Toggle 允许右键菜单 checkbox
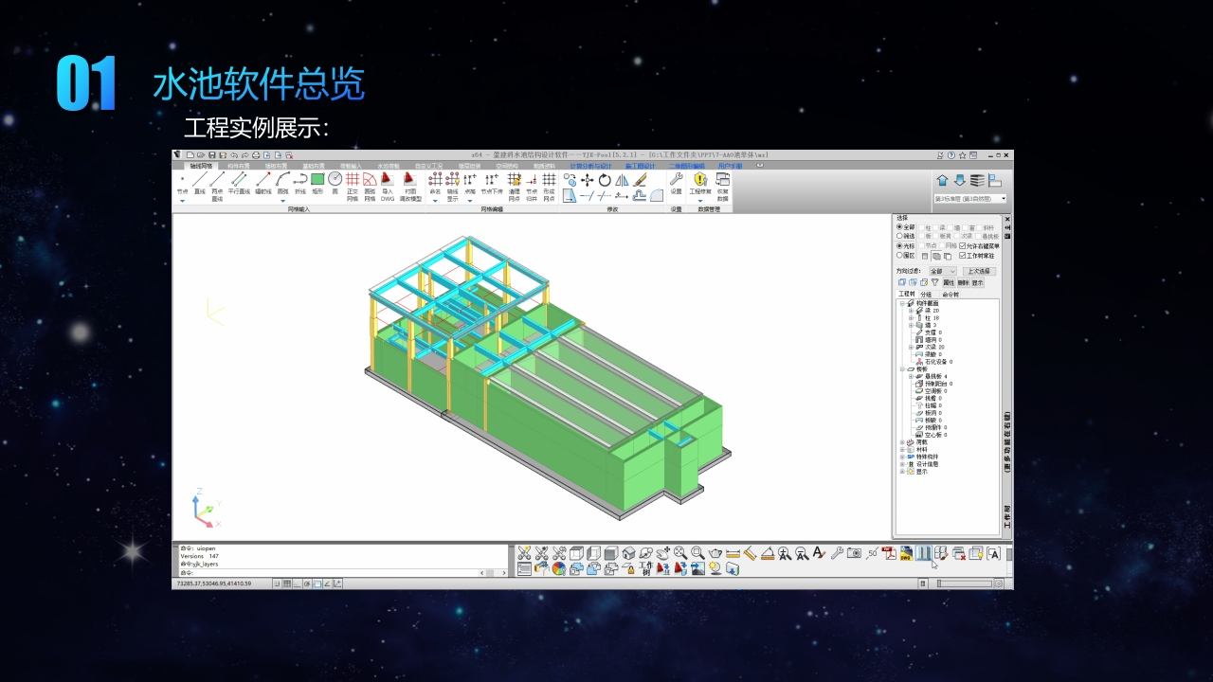Screen dimensions: 1213x682 (x=963, y=245)
